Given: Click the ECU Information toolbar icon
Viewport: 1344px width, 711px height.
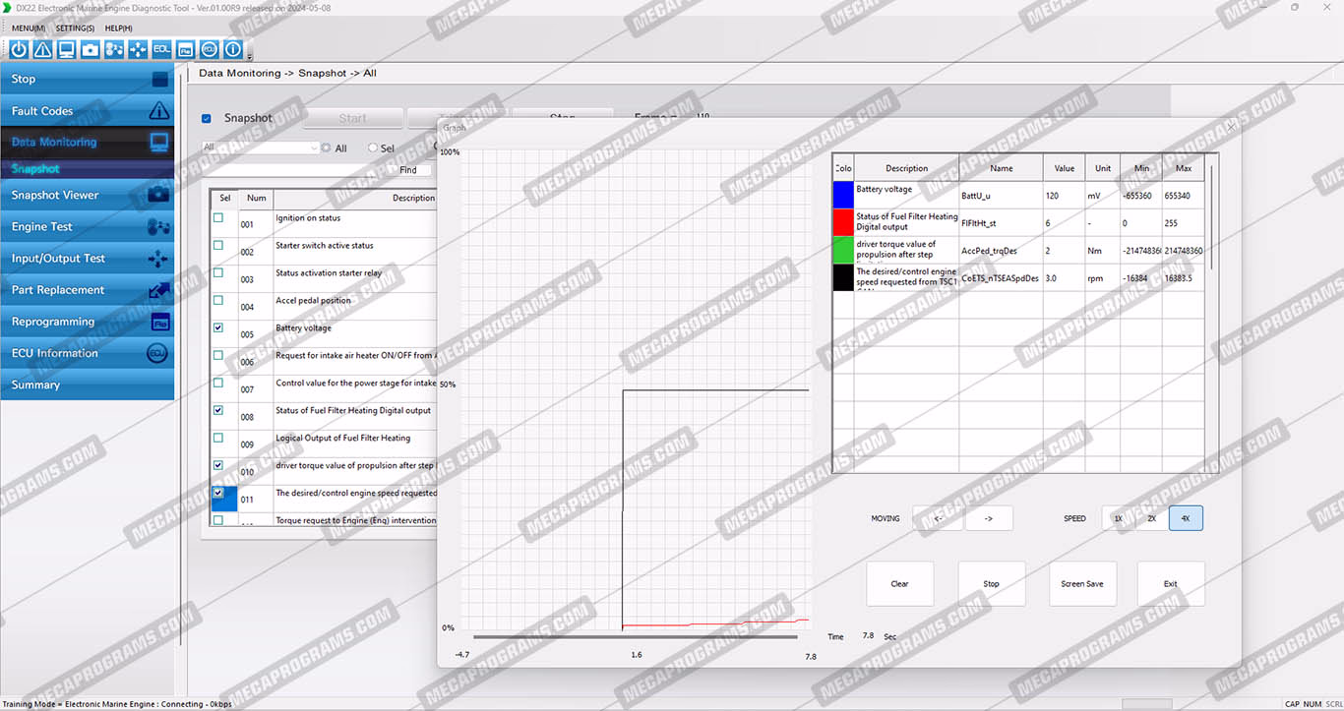Looking at the screenshot, I should 209,49.
